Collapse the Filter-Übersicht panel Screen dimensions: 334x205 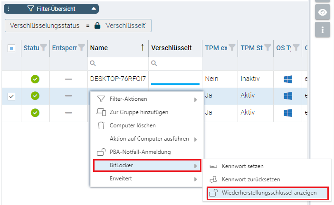94,9
